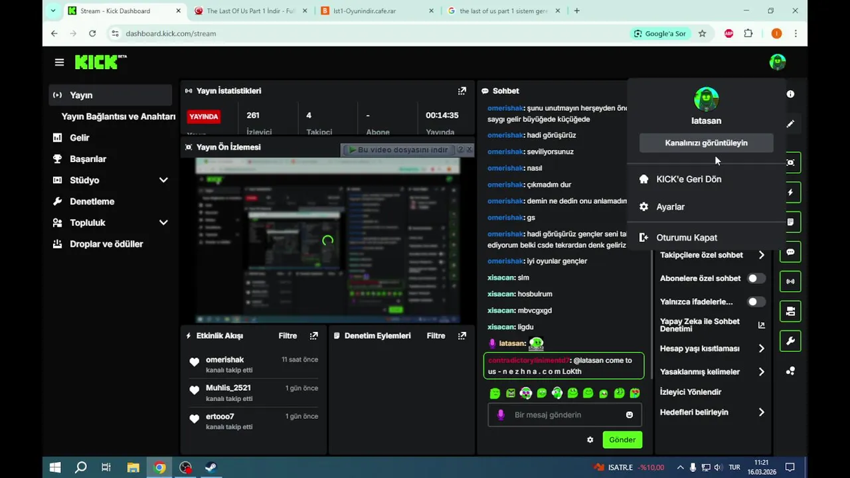850x478 pixels.
Task: Open a new Chrome tab
Action: point(576,11)
